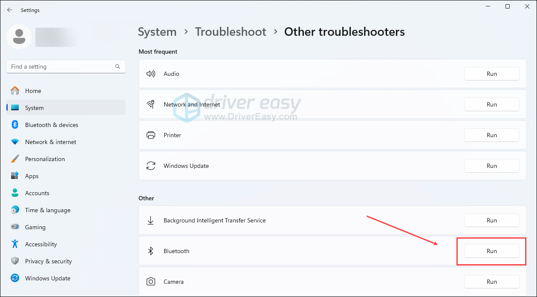Focus the Find a setting search box
This screenshot has width=537, height=297.
[60, 66]
